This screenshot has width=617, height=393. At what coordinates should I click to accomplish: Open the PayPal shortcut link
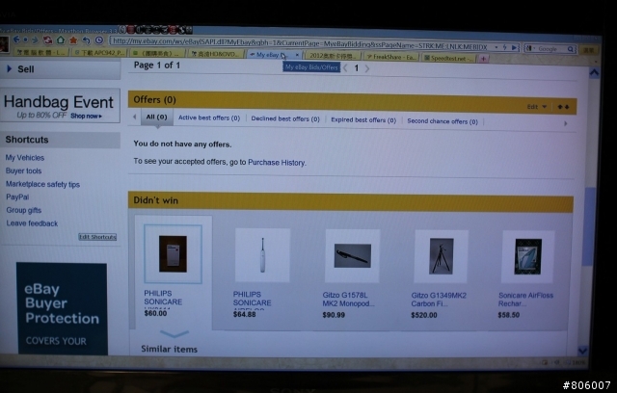17,196
